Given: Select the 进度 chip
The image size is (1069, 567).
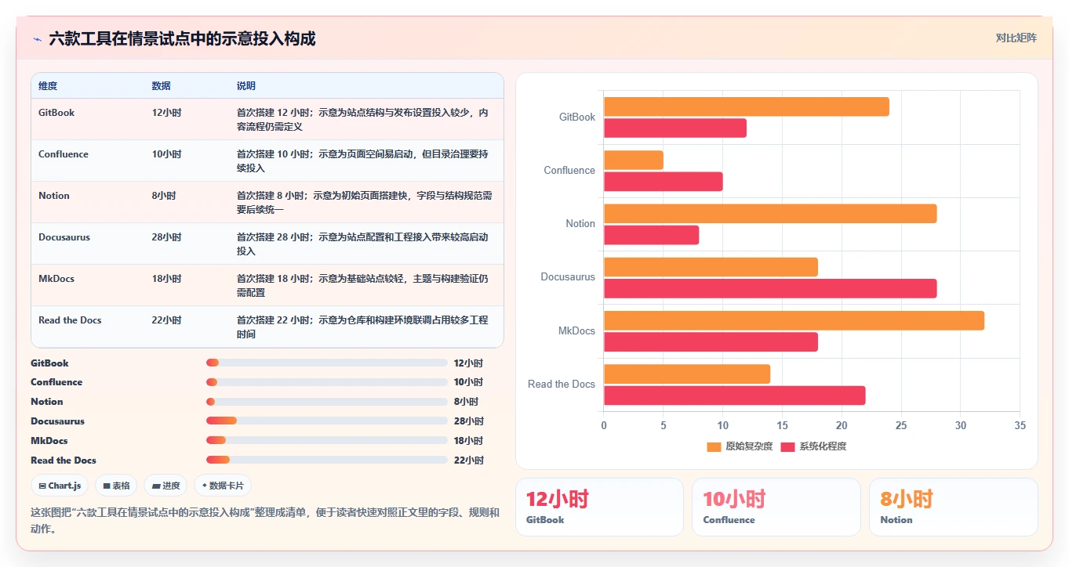Looking at the screenshot, I should coord(165,486).
